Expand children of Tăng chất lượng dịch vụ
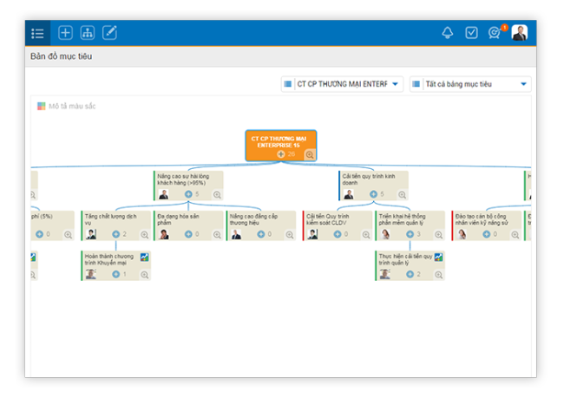This screenshot has width=564, height=404. click(x=115, y=234)
